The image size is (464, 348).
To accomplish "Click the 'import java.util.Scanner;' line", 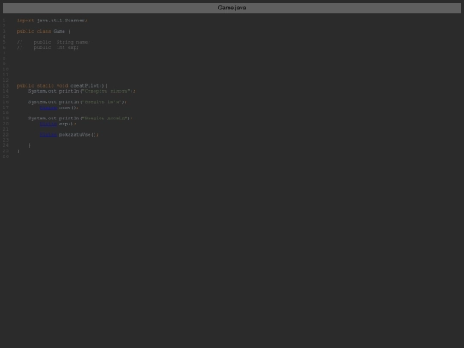I will (x=52, y=21).
